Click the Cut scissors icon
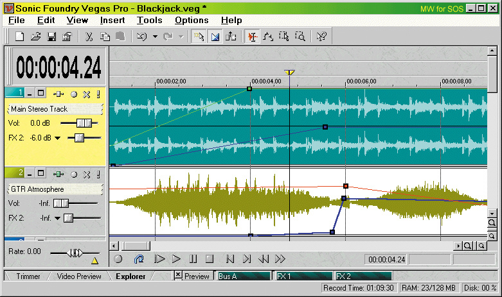 [x=89, y=37]
